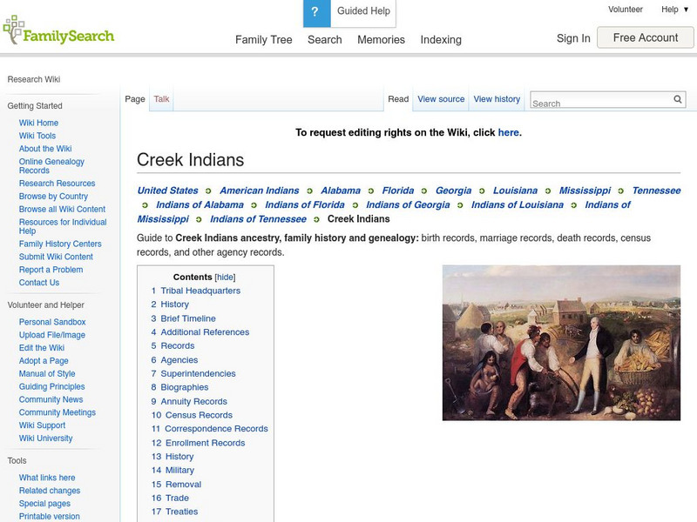Click the Family Tree menu item
This screenshot has height=522, width=697.
tap(262, 40)
